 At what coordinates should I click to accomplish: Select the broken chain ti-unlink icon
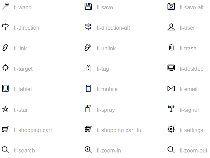click(88, 48)
